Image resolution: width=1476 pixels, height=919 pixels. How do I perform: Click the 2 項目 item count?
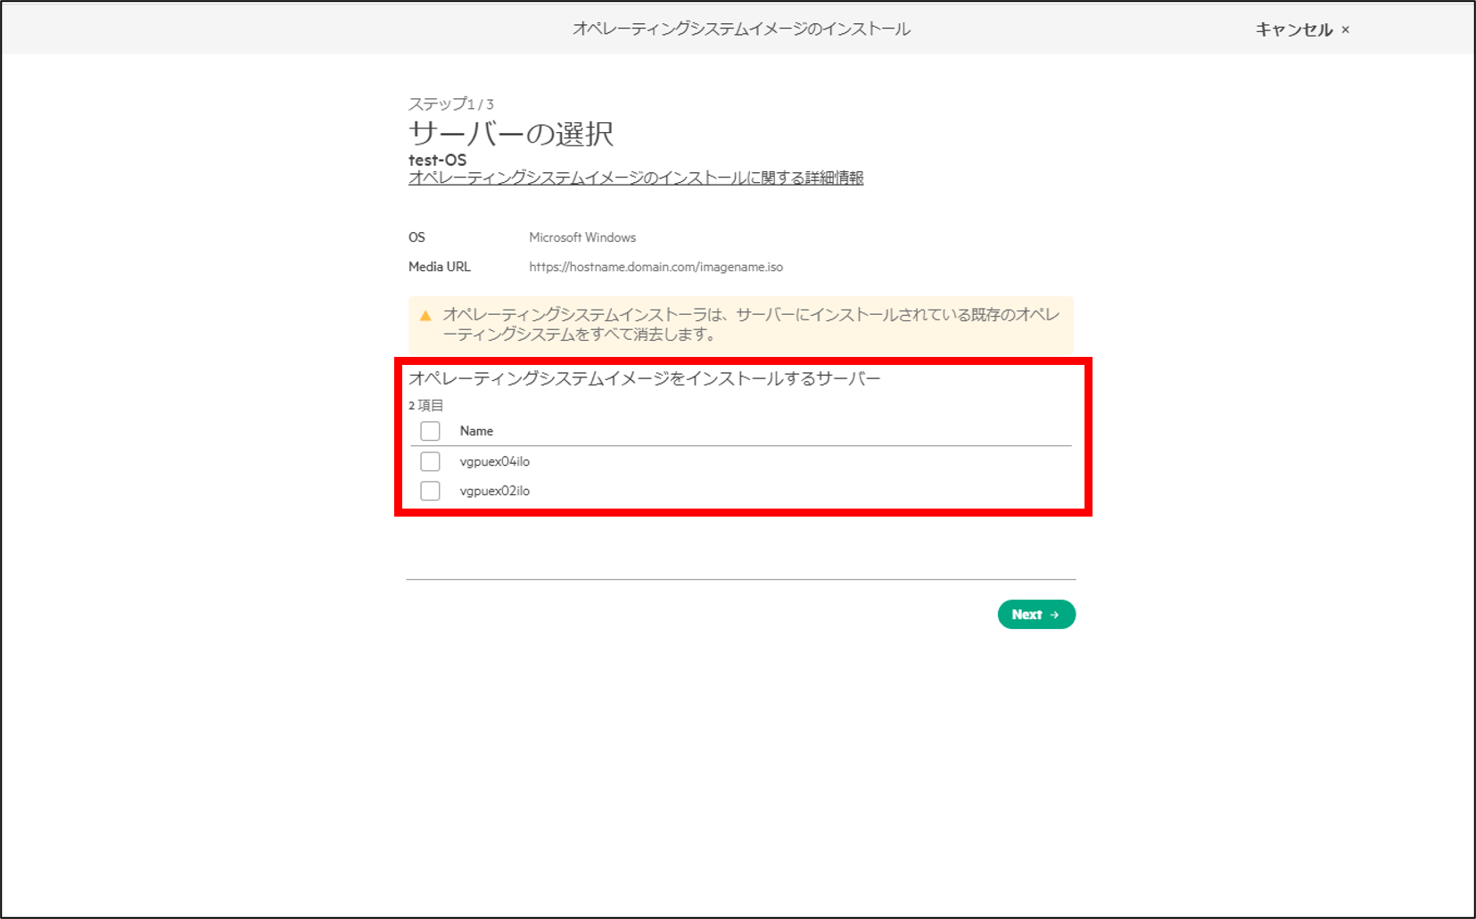pos(426,405)
